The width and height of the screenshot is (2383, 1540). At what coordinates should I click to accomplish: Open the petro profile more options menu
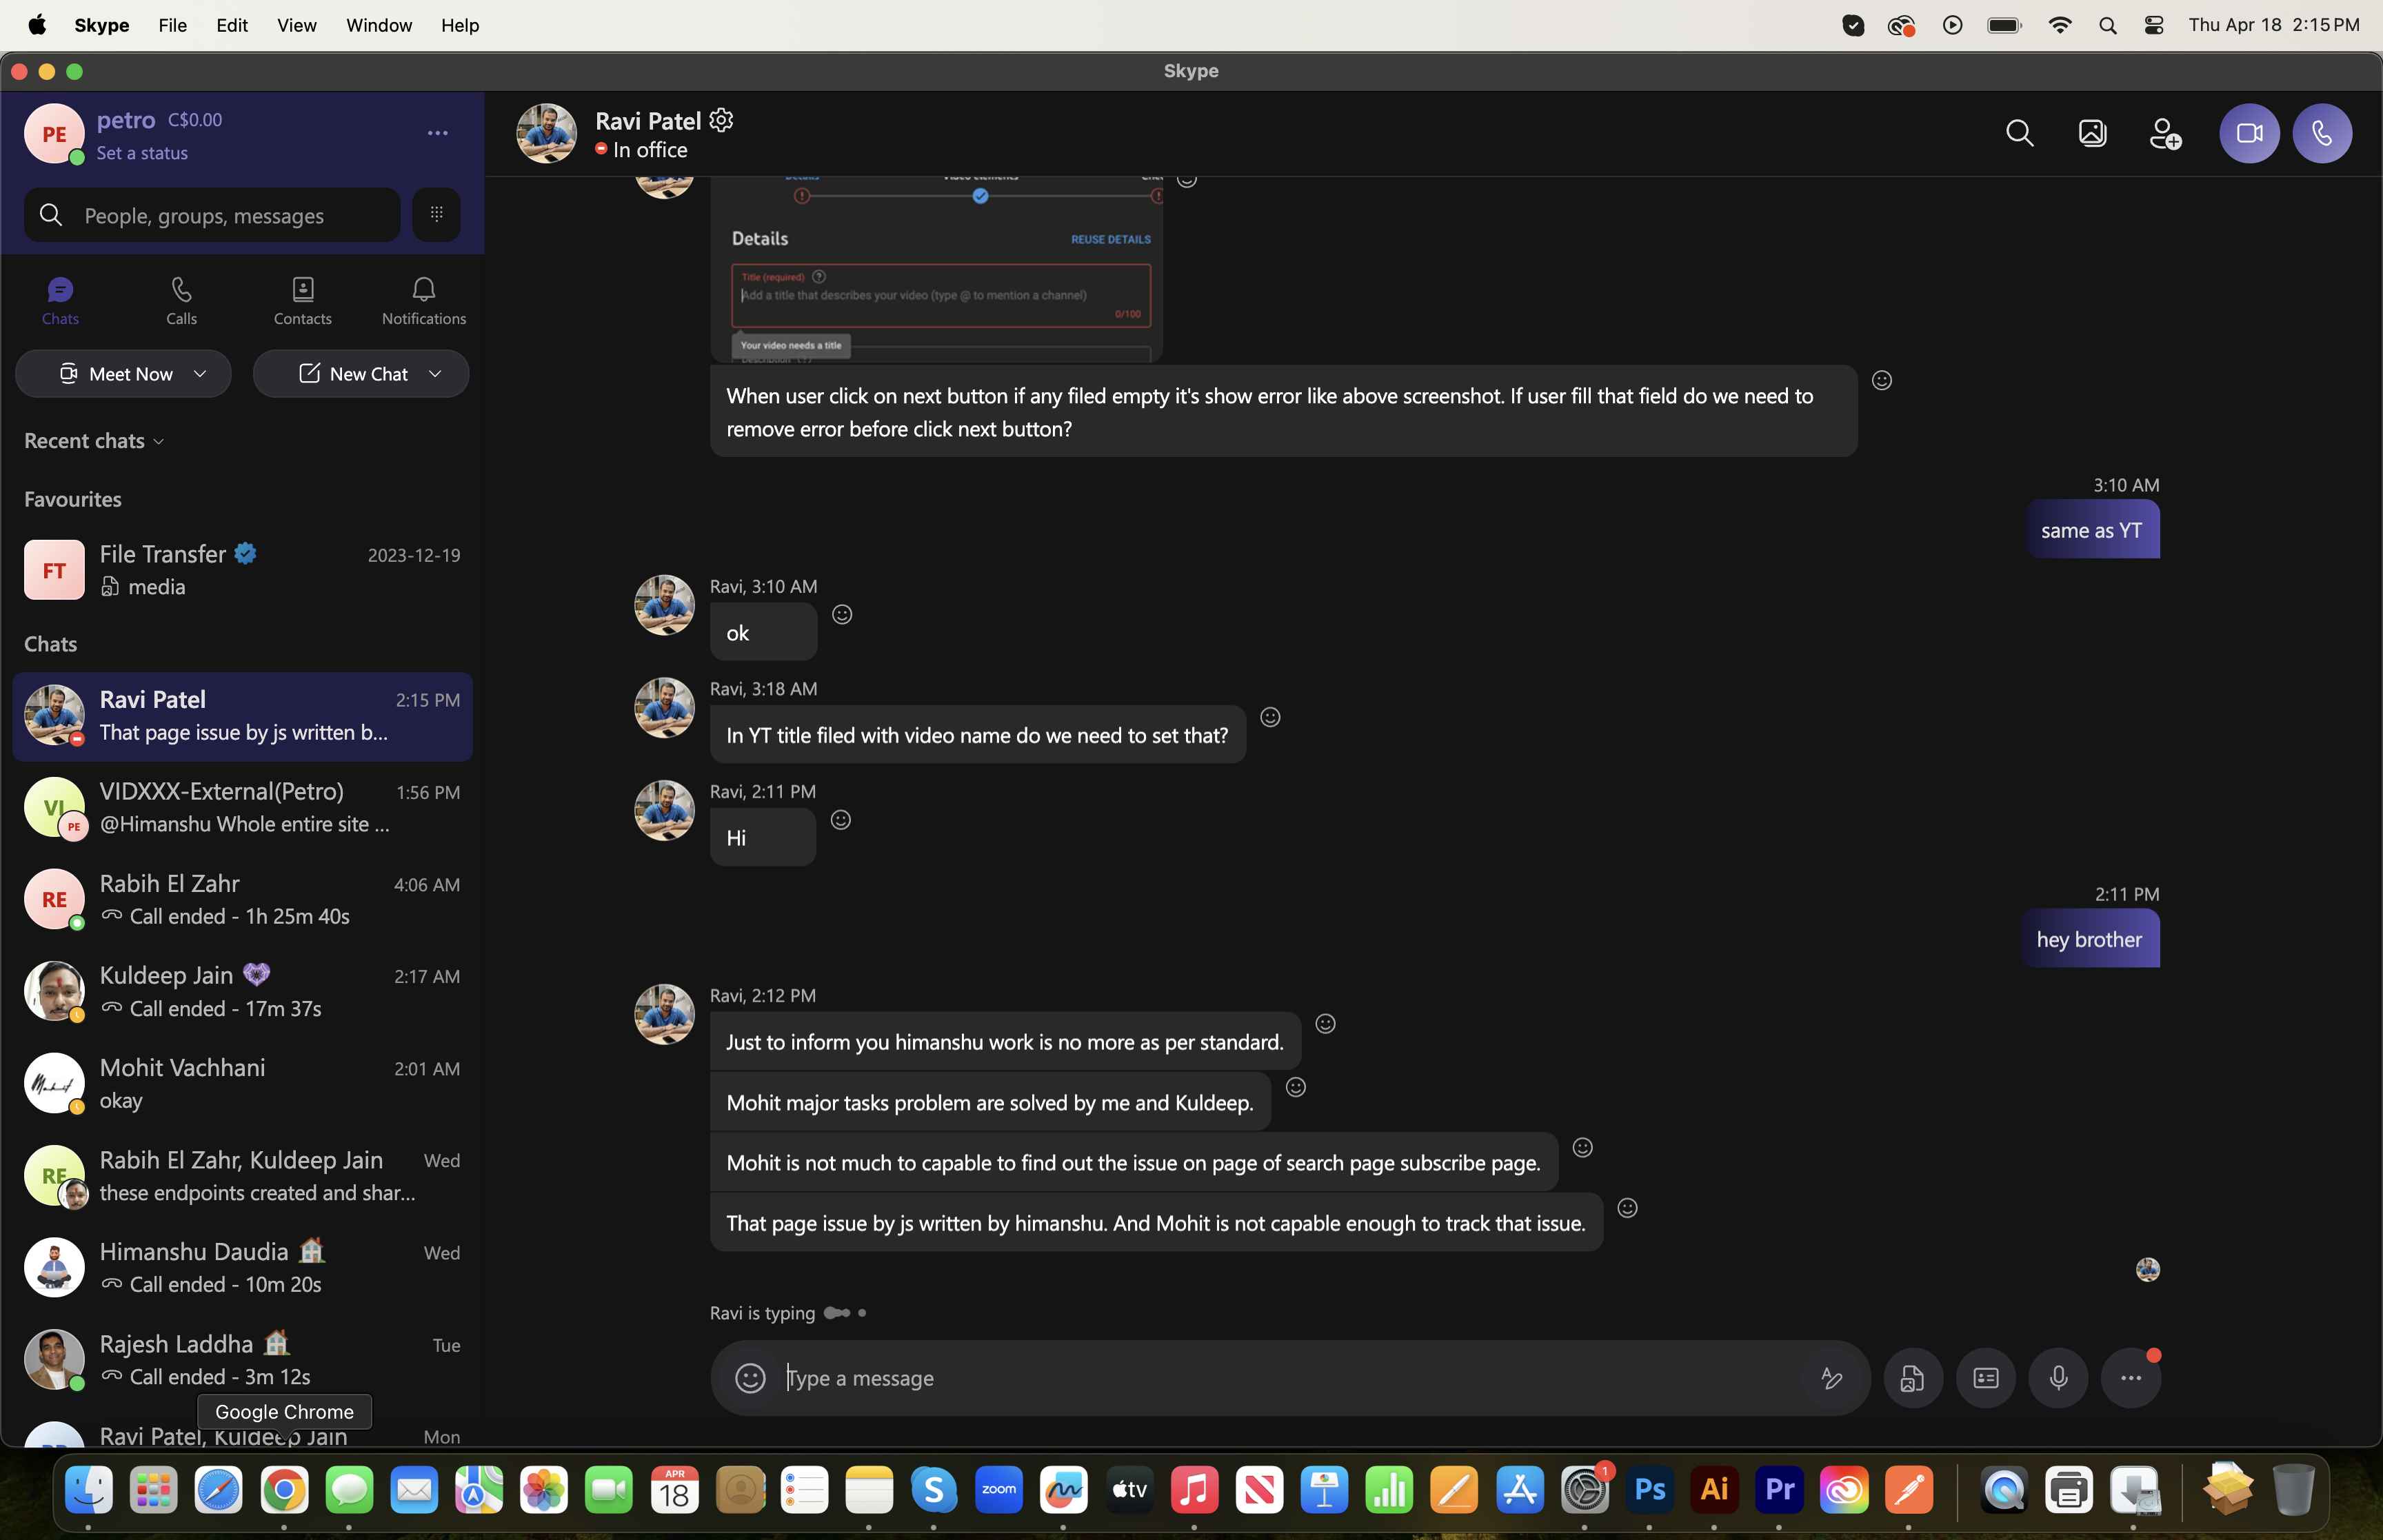(x=437, y=133)
